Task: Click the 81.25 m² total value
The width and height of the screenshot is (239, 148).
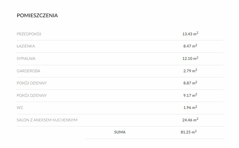Action: (189, 132)
